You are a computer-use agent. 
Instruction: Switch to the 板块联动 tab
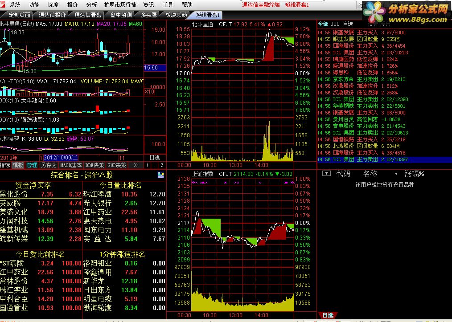click(x=176, y=15)
